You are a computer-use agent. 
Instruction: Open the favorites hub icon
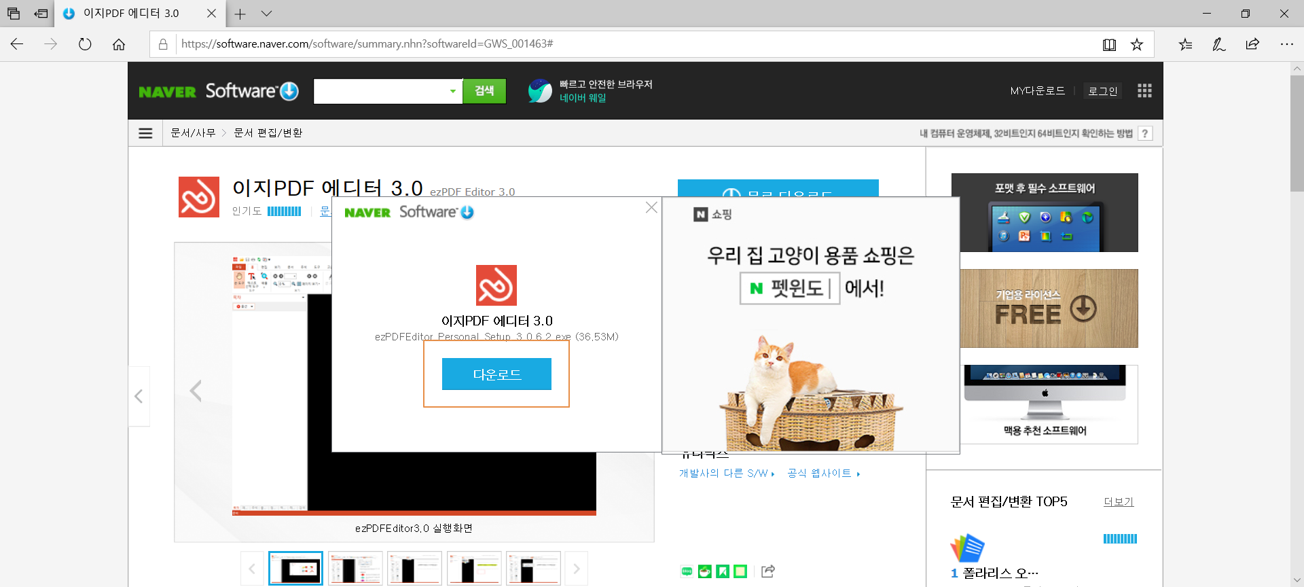(1185, 44)
